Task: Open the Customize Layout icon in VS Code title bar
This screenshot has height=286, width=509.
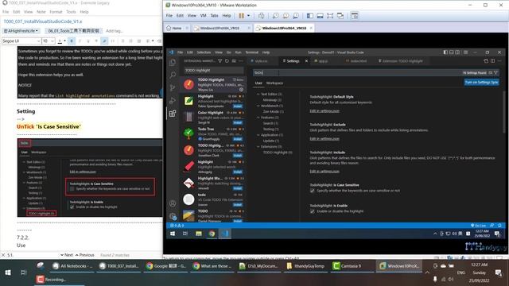Action: [x=465, y=52]
